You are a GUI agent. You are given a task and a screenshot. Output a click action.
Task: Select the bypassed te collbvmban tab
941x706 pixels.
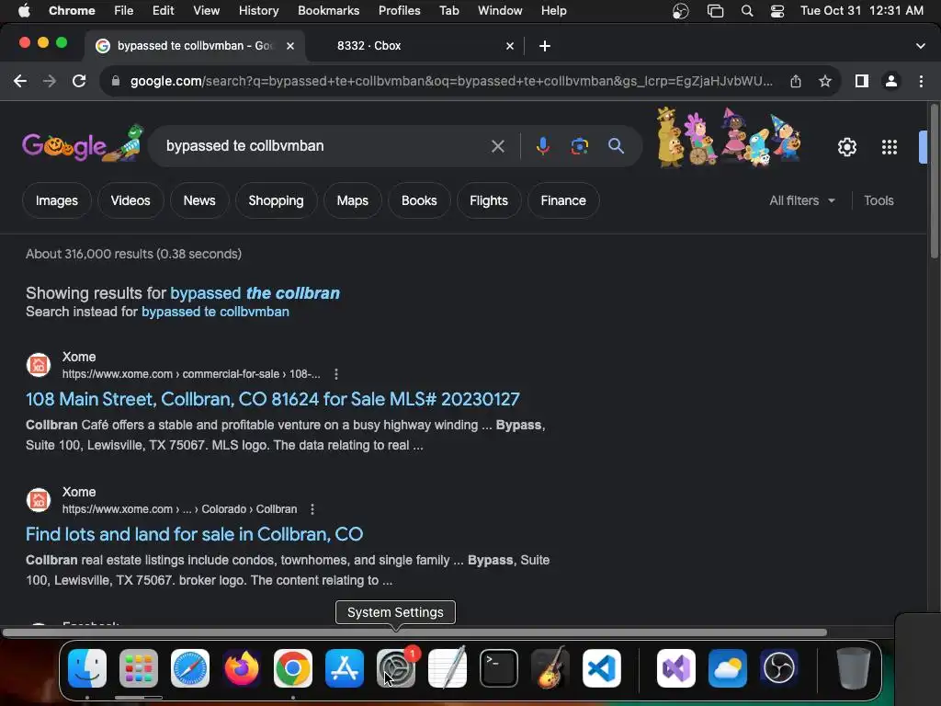tap(195, 46)
